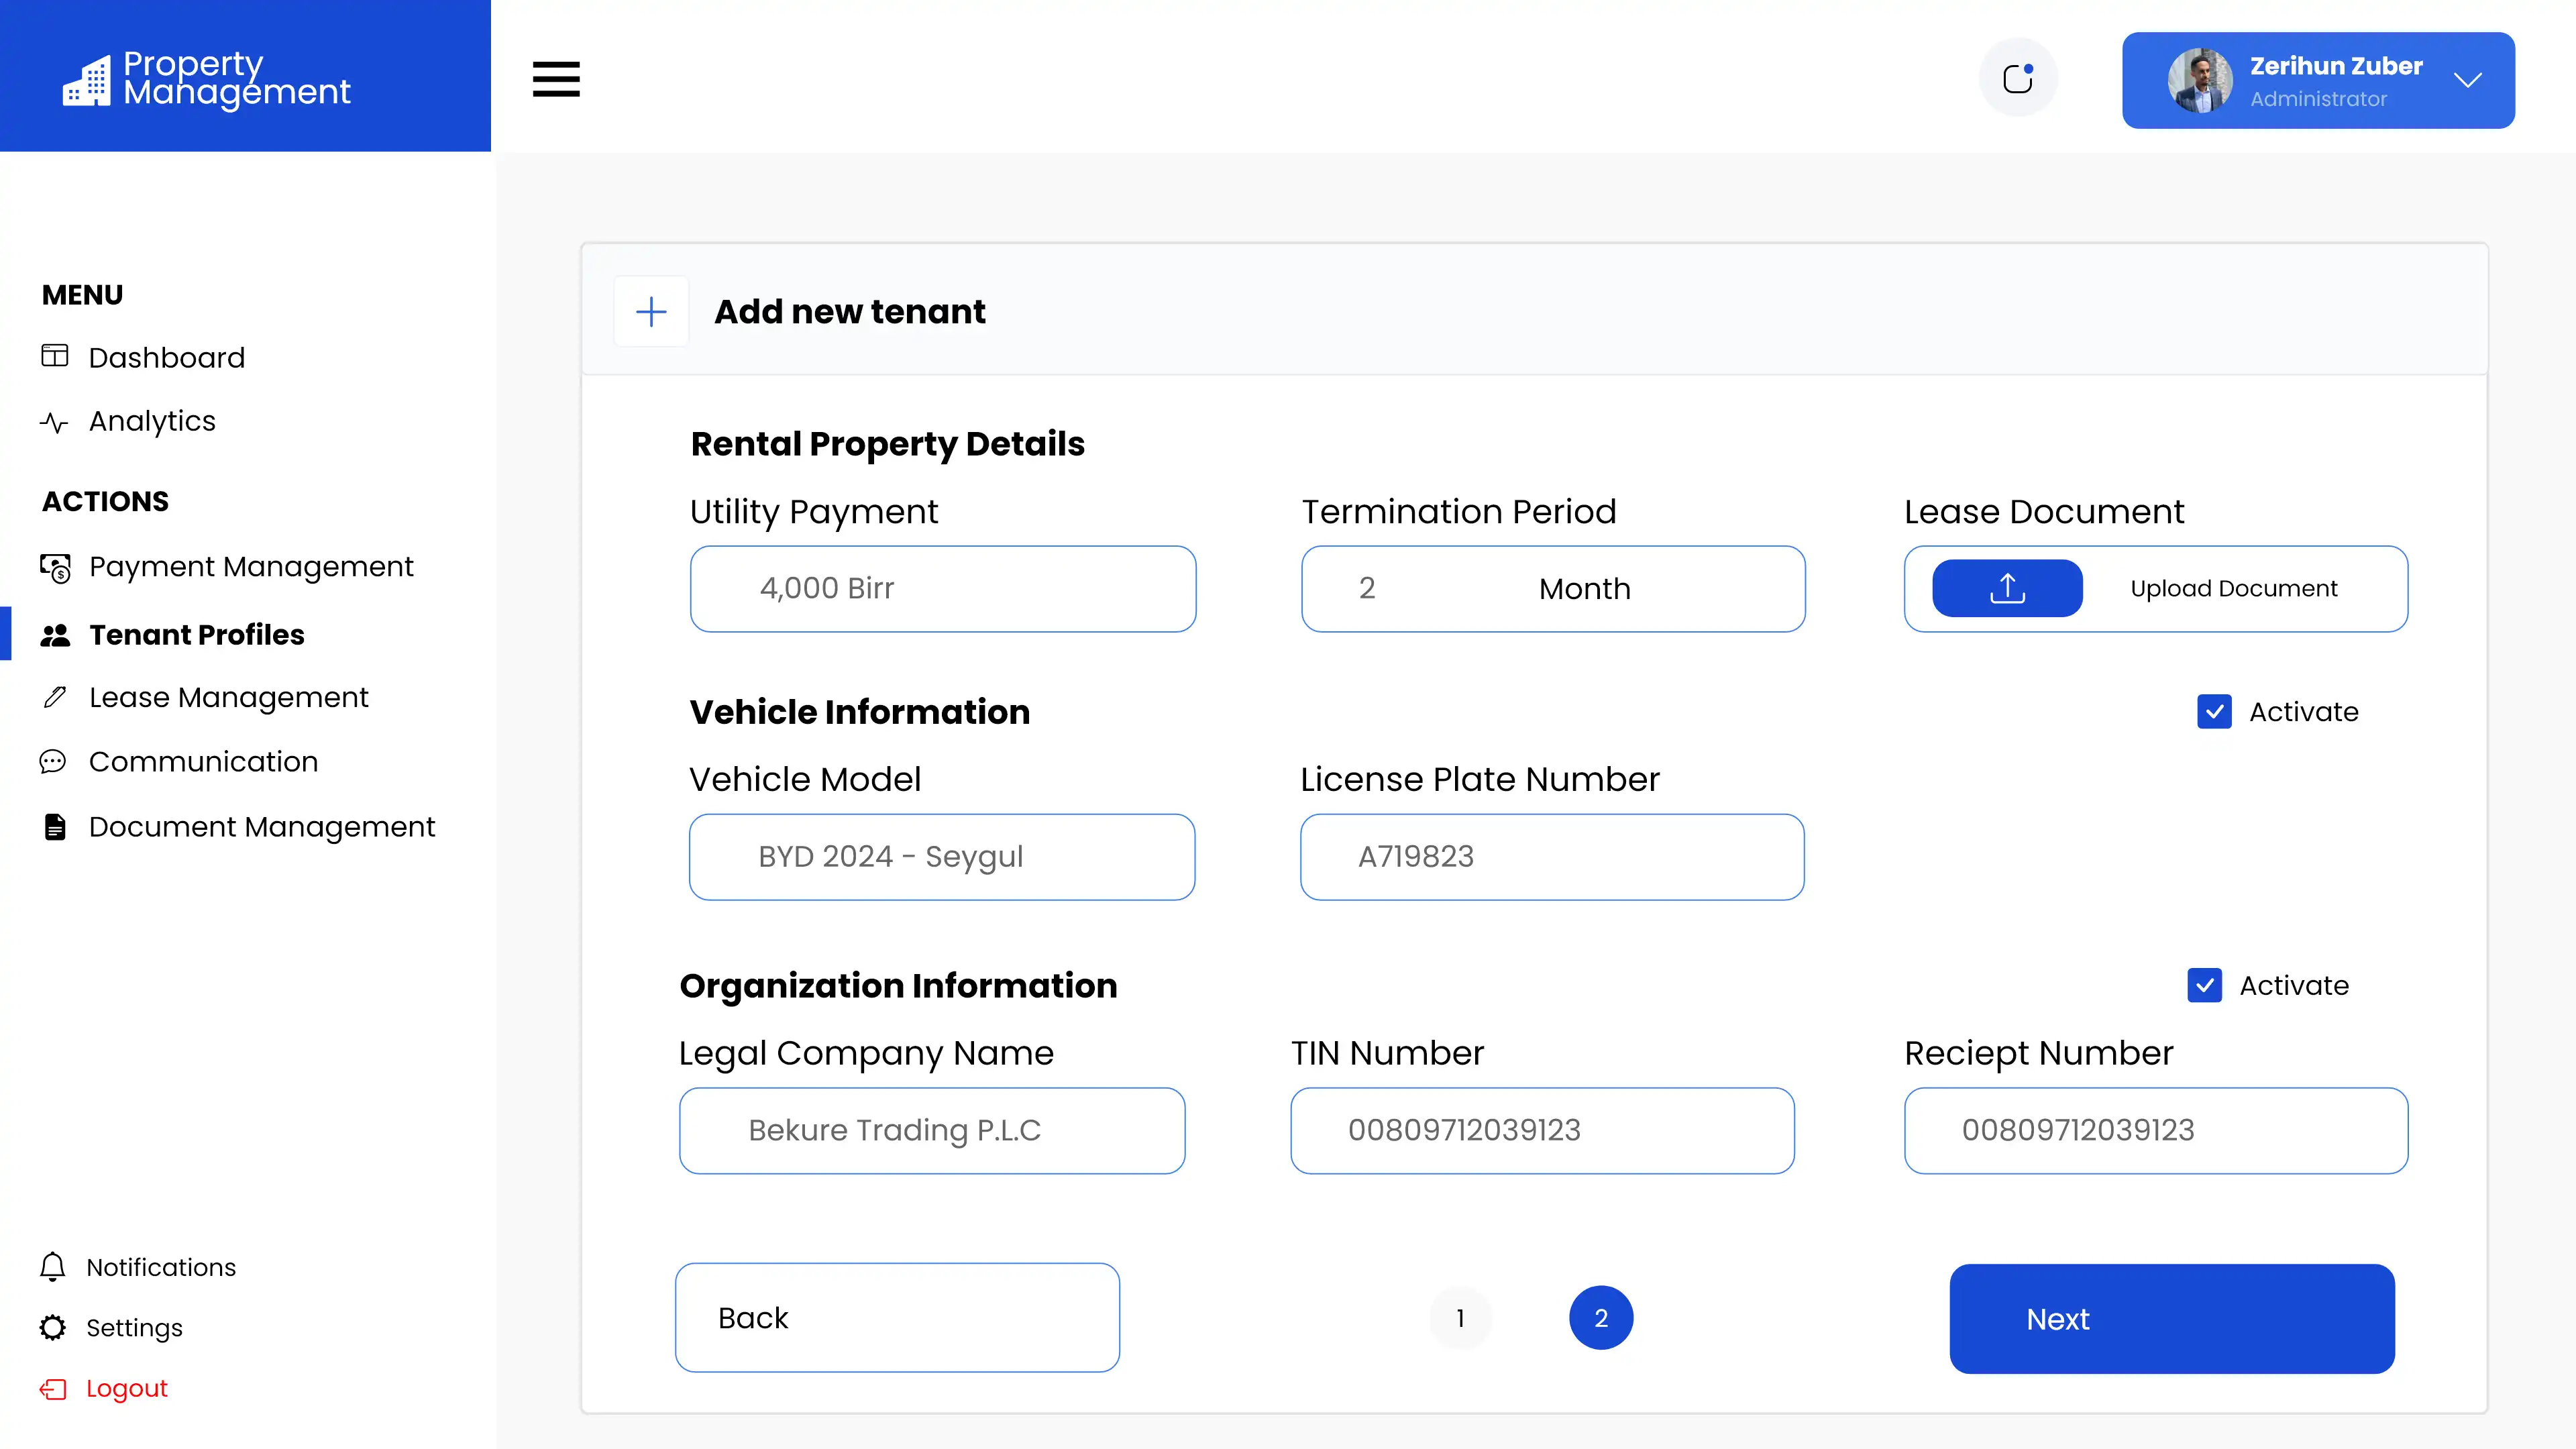Click the Document Management file icon

[x=55, y=827]
